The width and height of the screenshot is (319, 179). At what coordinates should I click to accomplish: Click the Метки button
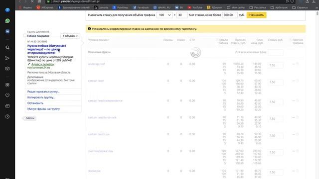[x=30, y=118]
